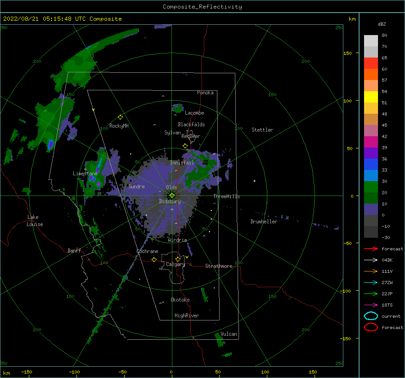
Task: Click the yellow diamond marker below RedDeer
Action: pyautogui.click(x=185, y=146)
